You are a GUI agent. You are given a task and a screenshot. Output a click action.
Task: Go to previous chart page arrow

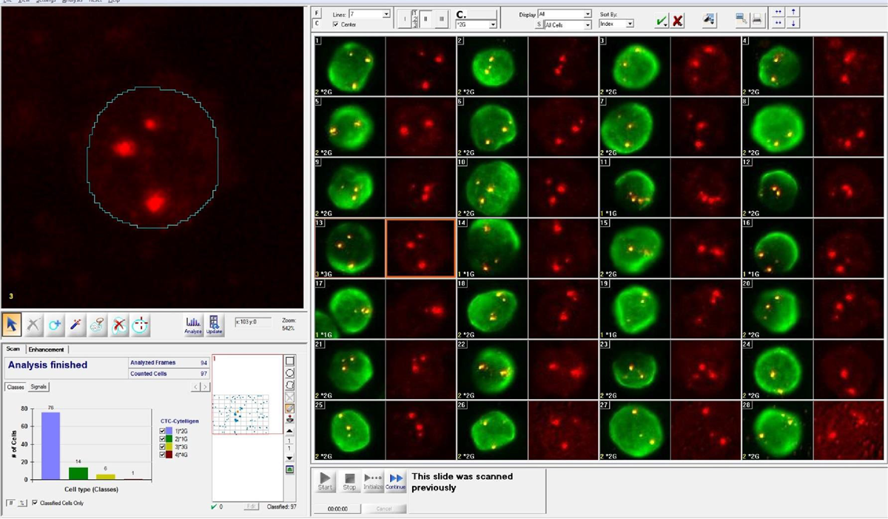(196, 387)
